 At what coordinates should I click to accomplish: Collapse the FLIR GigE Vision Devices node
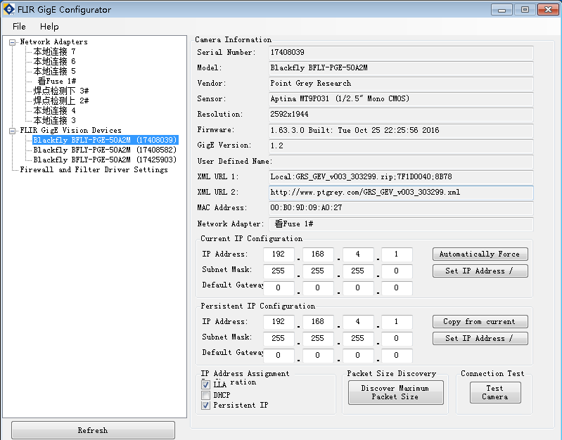point(12,131)
